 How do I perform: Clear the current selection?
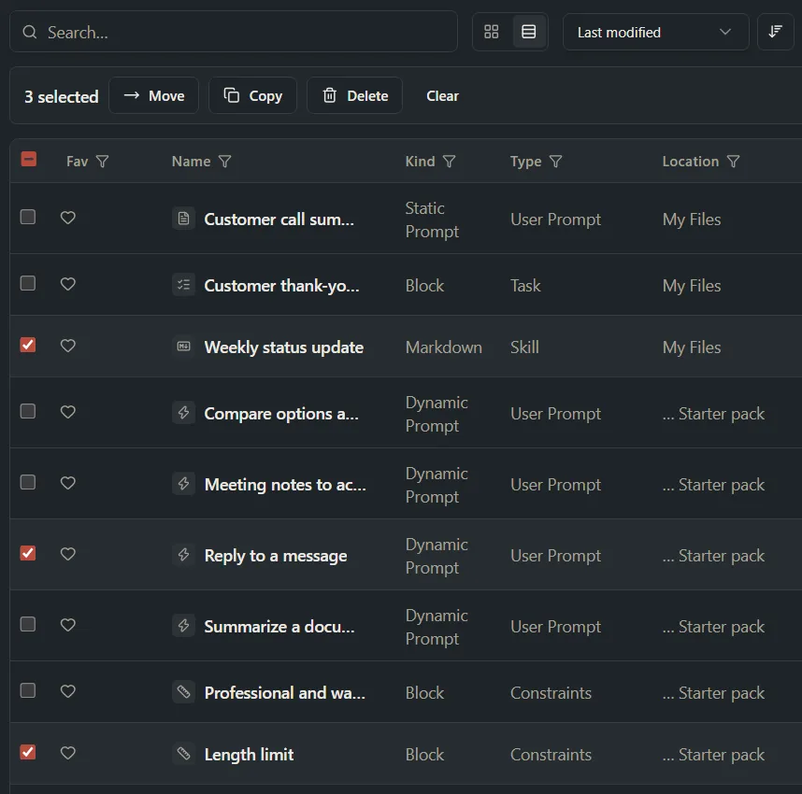[x=442, y=96]
